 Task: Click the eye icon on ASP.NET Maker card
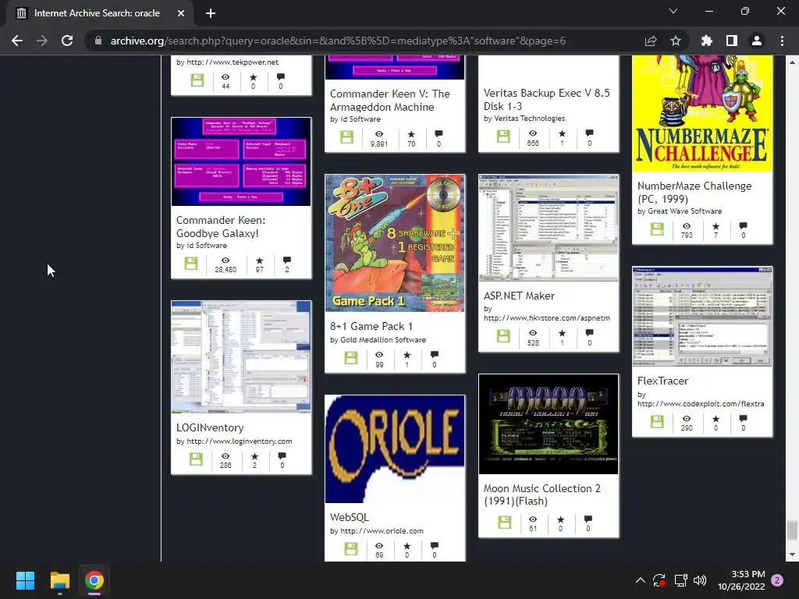point(533,332)
